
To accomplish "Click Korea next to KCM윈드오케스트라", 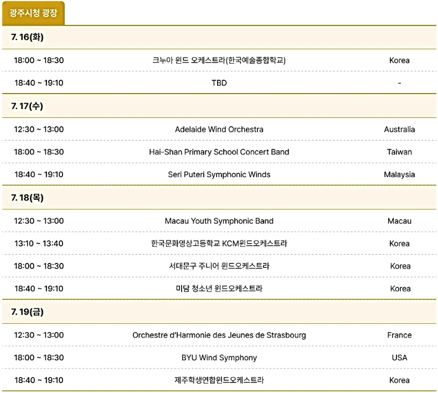I will 399,244.
